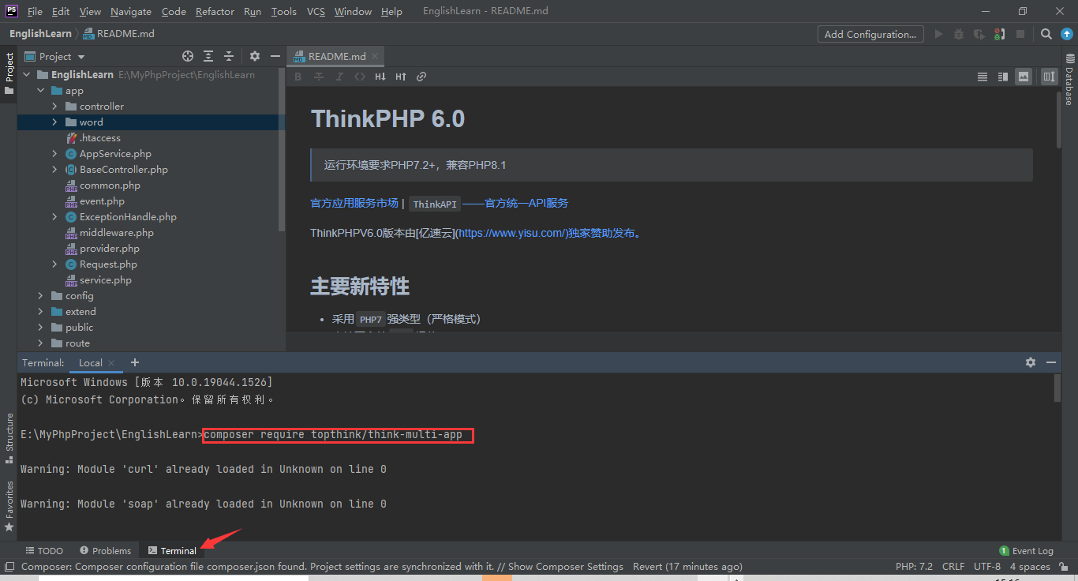The height and width of the screenshot is (581, 1078).
Task: Open the Refactor menu
Action: (x=215, y=11)
